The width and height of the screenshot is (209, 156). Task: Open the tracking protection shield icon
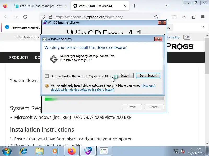coord(43,17)
